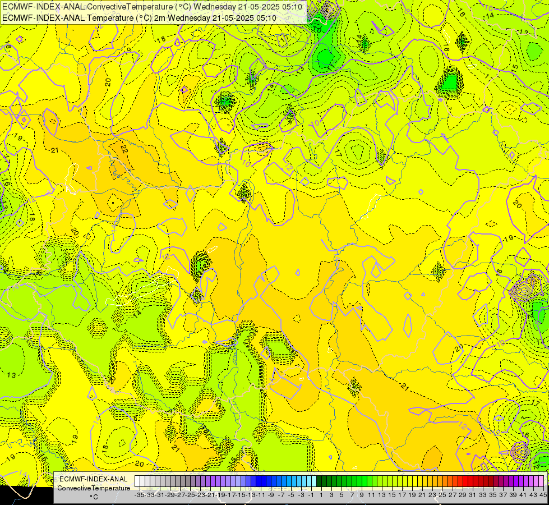549x505 pixels.
Task: Select the legend value 45
Action: (543, 495)
